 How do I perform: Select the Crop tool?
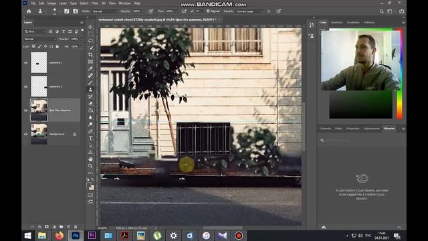tap(90, 55)
